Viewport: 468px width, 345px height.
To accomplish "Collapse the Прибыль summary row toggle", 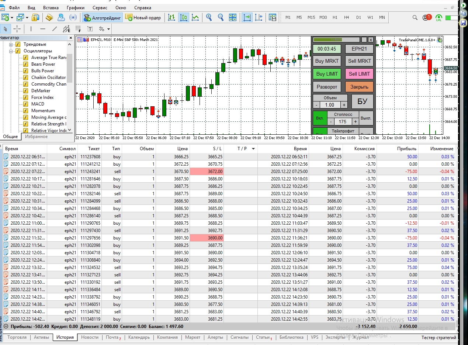I will (x=6, y=327).
